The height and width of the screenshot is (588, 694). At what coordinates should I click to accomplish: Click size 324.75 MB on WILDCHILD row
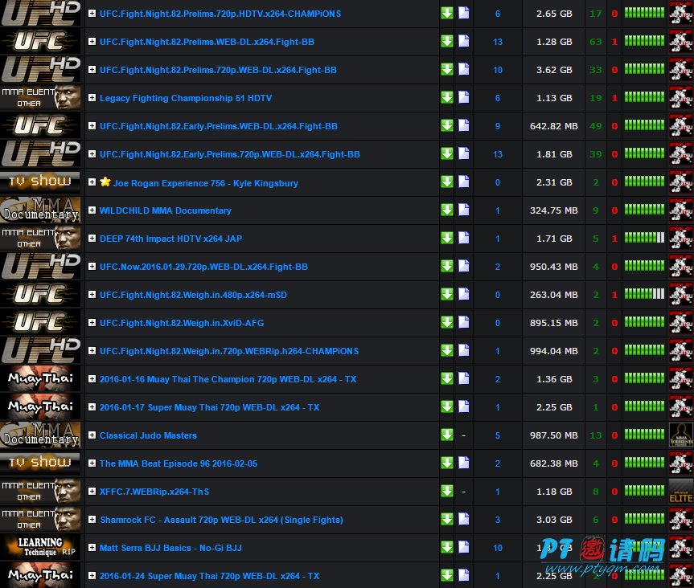pyautogui.click(x=554, y=211)
